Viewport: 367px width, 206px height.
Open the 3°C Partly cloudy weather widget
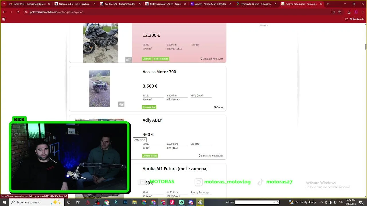(302, 202)
